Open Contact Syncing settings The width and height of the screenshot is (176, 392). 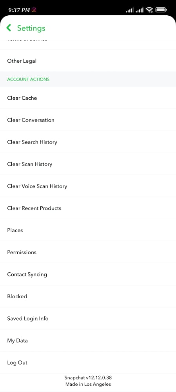pos(88,274)
